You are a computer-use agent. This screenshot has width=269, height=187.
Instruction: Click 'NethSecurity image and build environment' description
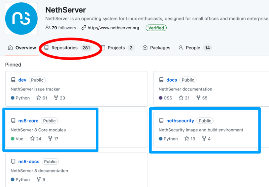click(201, 130)
